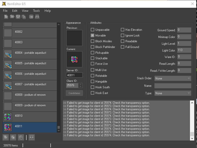
Task: Select row 40809 - podium of renown
Action: tap(30, 106)
